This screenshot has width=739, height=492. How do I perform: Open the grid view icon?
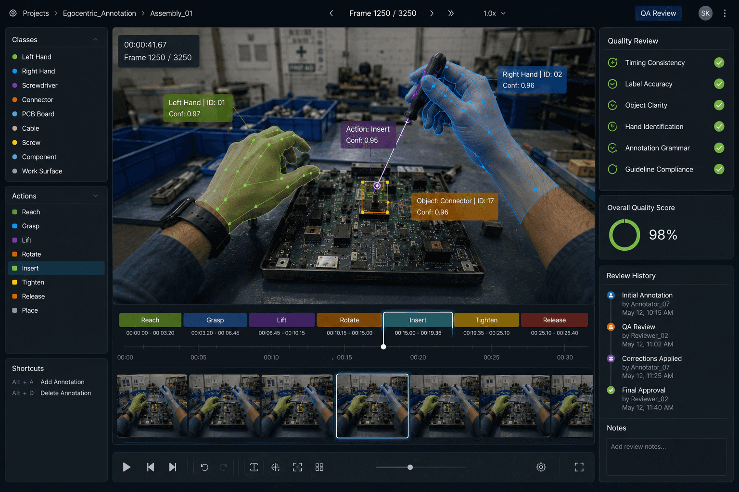319,467
